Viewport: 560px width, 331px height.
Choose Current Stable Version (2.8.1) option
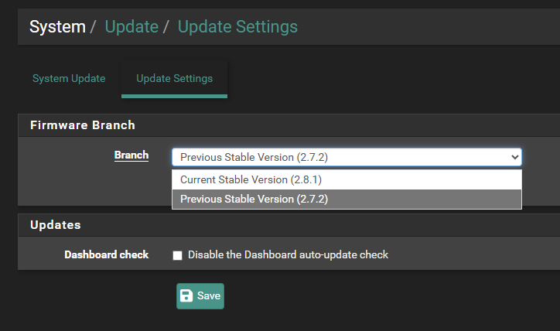point(347,179)
